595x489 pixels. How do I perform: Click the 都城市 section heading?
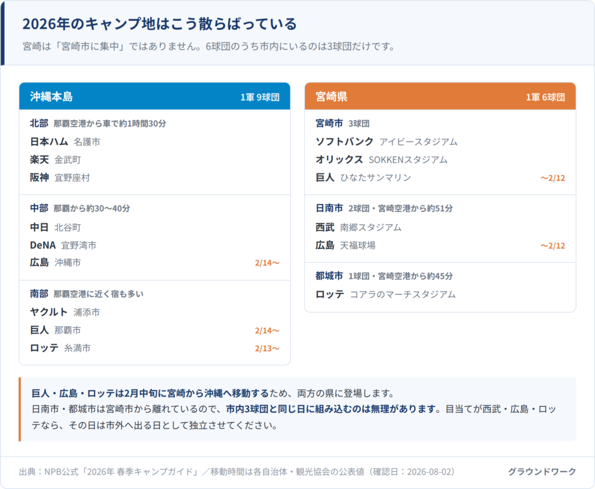click(329, 276)
